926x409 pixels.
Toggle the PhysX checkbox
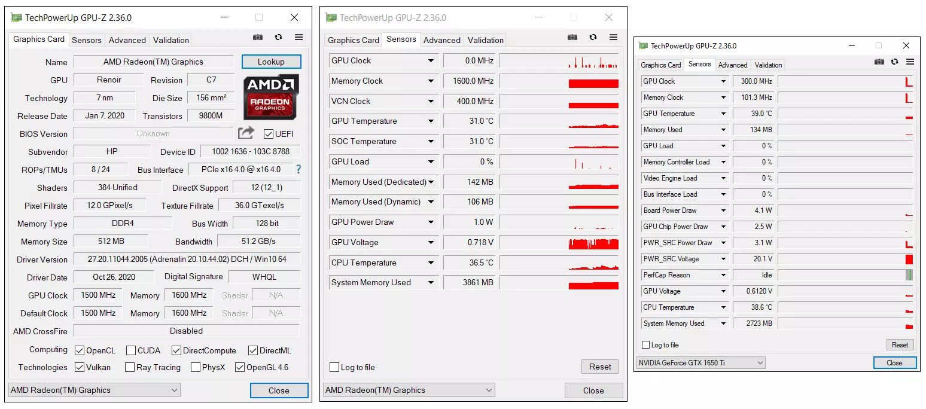(195, 367)
